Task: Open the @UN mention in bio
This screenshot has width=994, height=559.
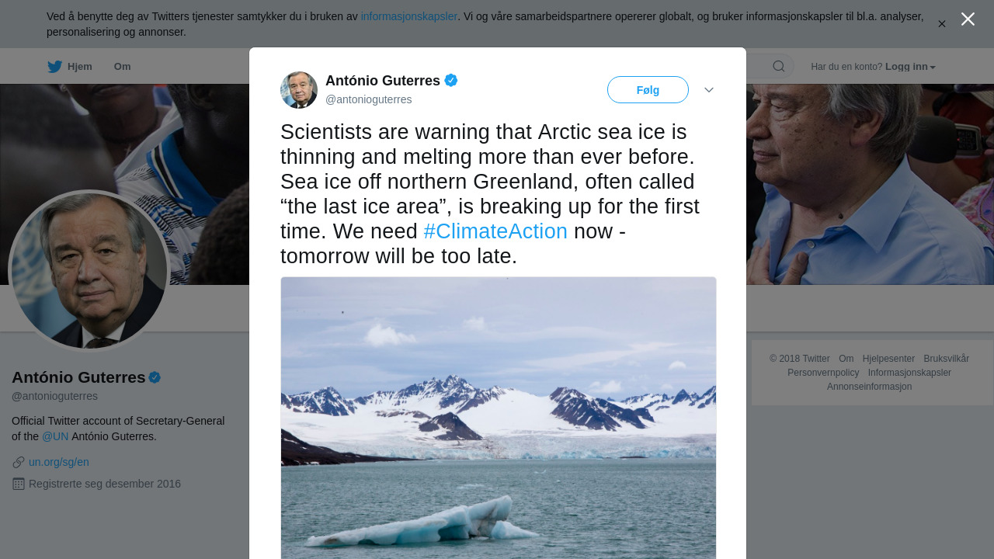Action: click(55, 436)
